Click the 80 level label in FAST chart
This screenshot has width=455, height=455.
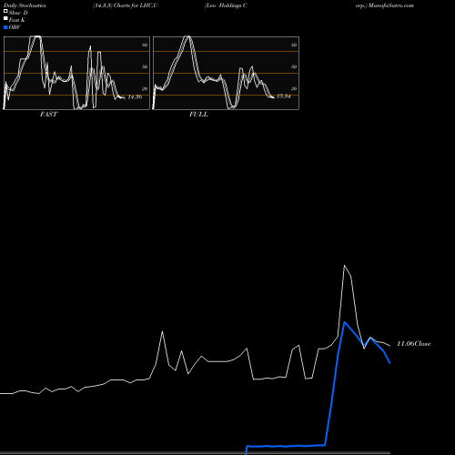tap(145, 45)
